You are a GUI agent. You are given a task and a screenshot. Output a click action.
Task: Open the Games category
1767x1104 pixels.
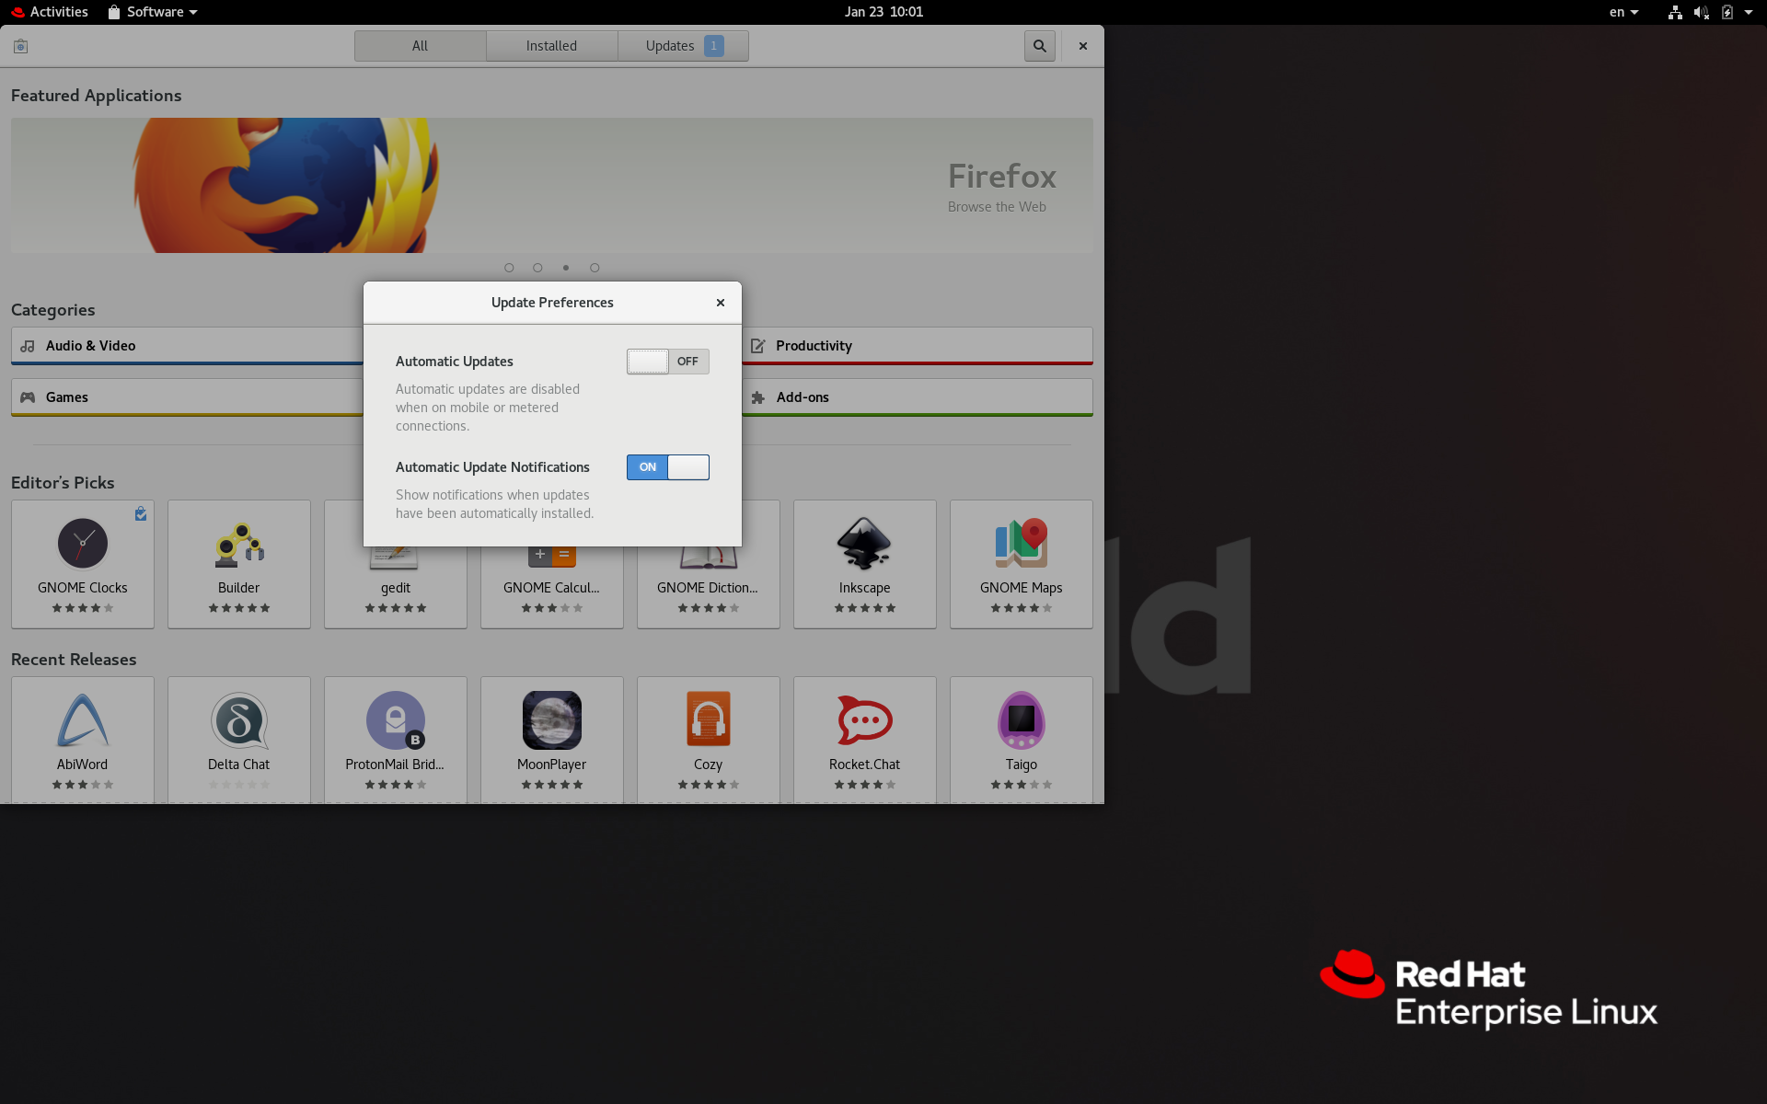pyautogui.click(x=187, y=397)
